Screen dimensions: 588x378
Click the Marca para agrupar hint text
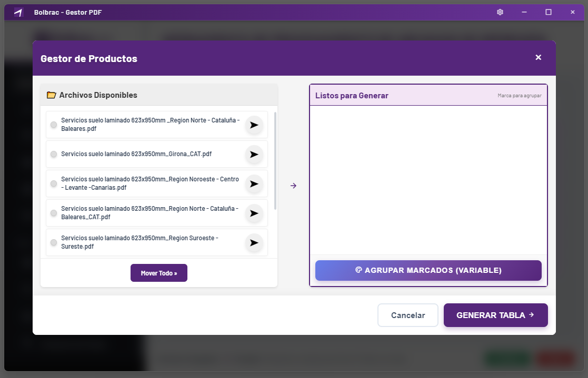pyautogui.click(x=520, y=96)
